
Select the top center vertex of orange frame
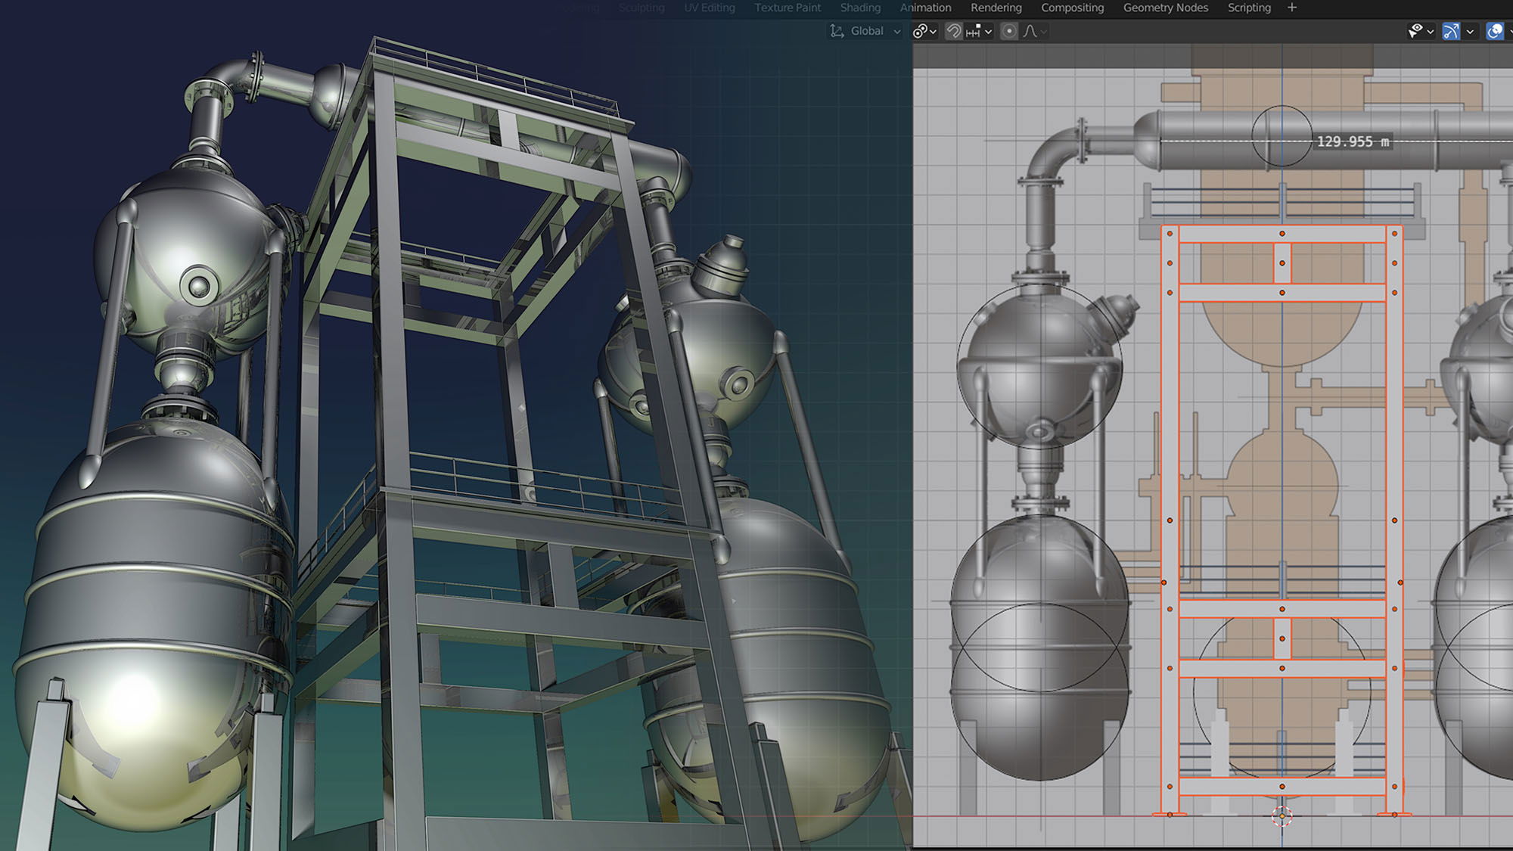(x=1282, y=234)
